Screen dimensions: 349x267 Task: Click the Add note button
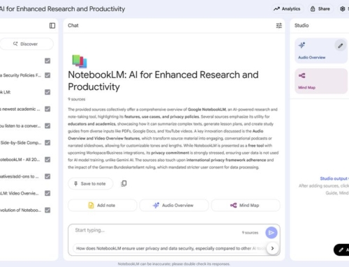point(103,206)
